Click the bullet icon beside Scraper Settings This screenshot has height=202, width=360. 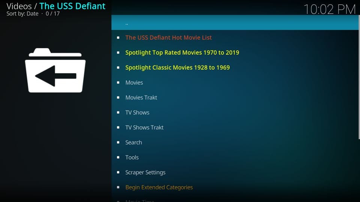point(118,172)
